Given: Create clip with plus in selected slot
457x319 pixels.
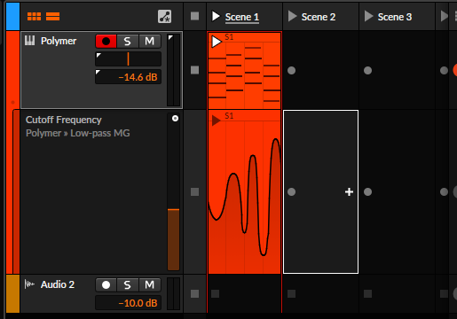Looking at the screenshot, I should 349,192.
